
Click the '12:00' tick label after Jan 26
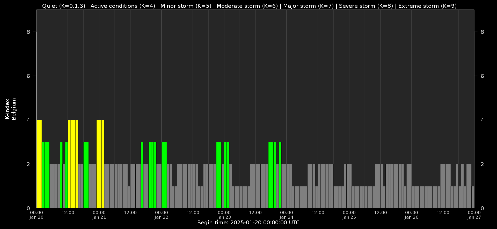(x=443, y=213)
